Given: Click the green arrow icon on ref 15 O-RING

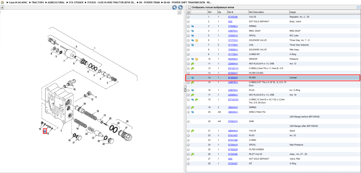Looking at the screenshot, I should click(193, 82).
